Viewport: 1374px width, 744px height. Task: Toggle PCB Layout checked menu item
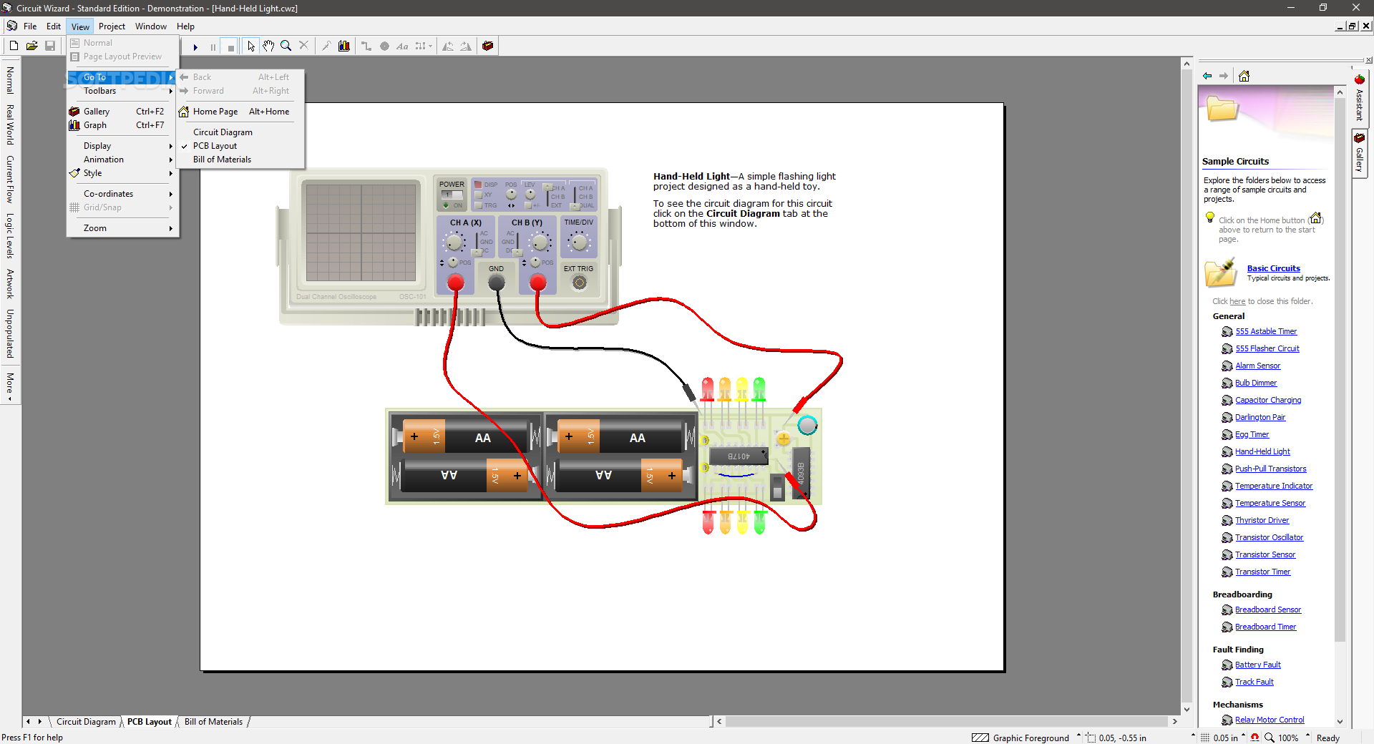click(x=241, y=146)
